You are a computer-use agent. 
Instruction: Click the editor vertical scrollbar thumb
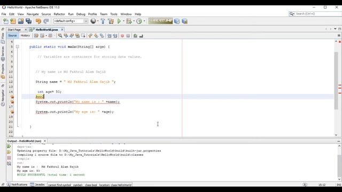pos(336,81)
